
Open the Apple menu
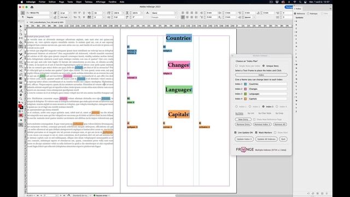point(22,2)
